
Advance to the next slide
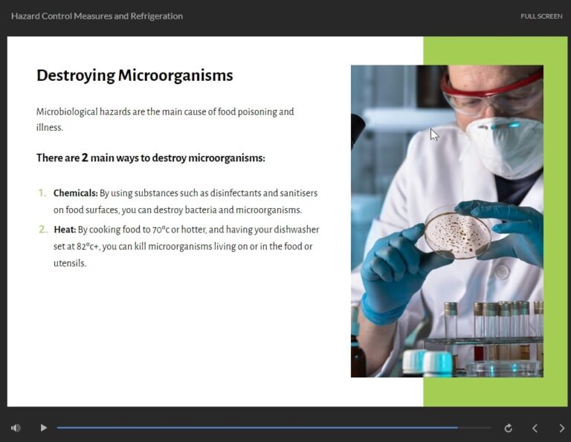point(562,428)
